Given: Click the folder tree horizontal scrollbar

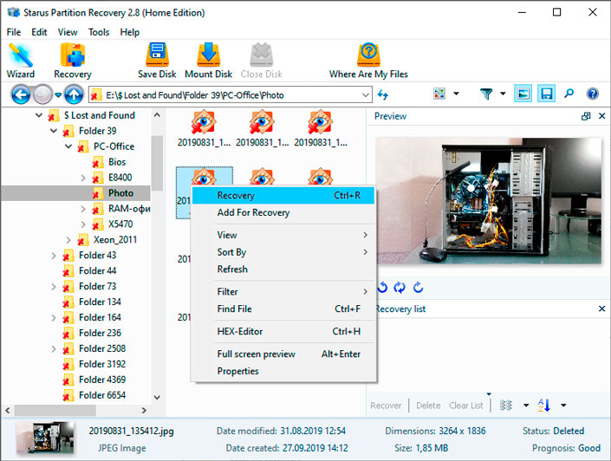Looking at the screenshot, I should [55, 411].
